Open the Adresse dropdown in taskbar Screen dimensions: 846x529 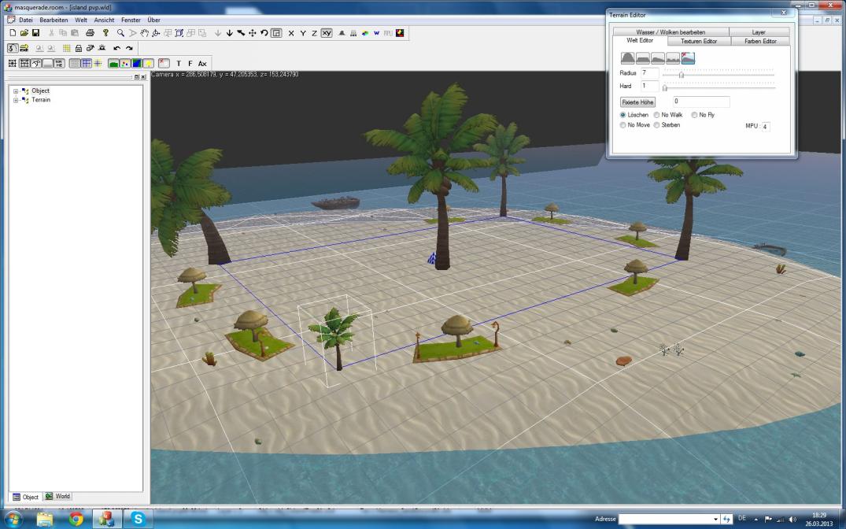pyautogui.click(x=715, y=519)
